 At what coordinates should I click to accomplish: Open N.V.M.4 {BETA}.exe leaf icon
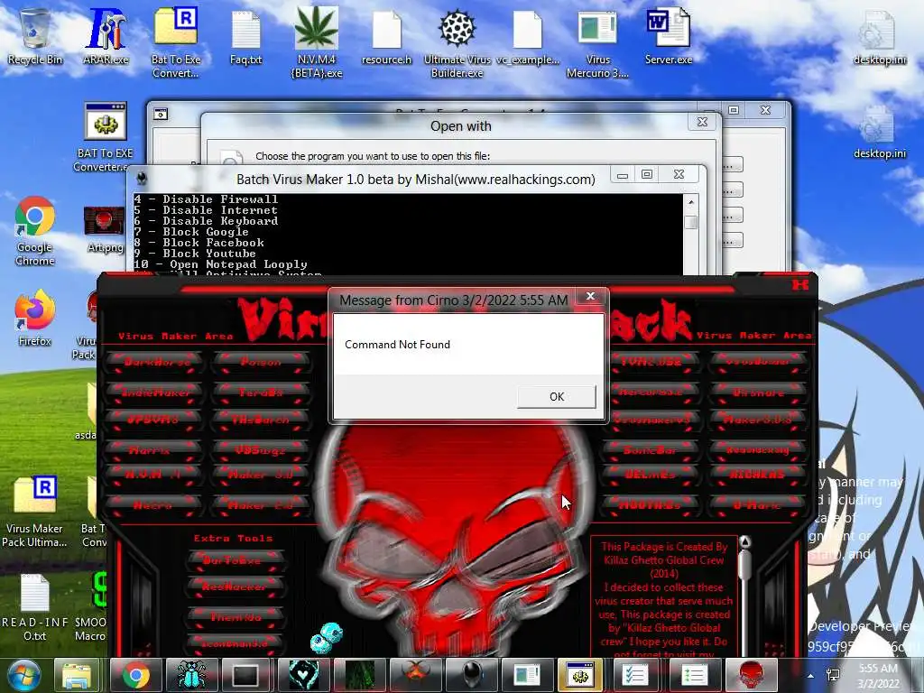point(317,42)
